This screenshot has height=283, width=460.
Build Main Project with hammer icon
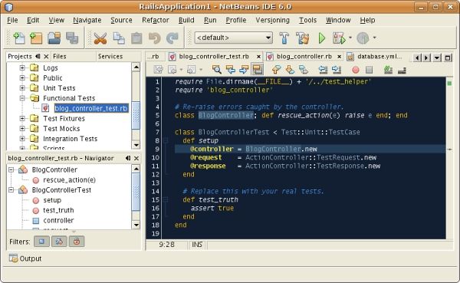point(284,38)
